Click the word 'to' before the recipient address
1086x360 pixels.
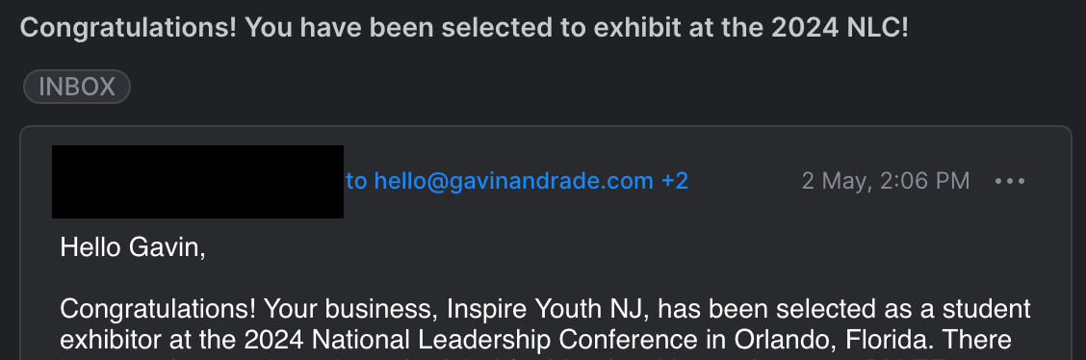tap(356, 181)
